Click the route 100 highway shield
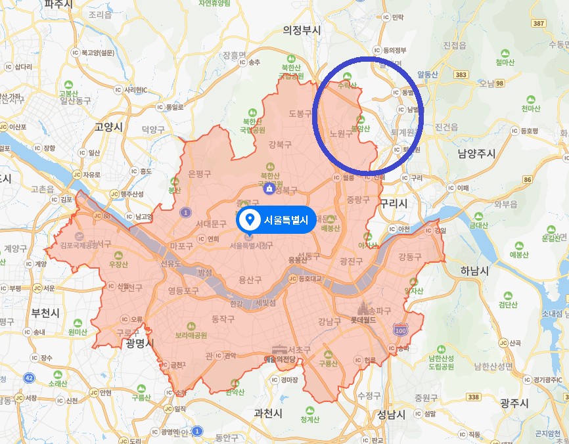 tap(400, 330)
